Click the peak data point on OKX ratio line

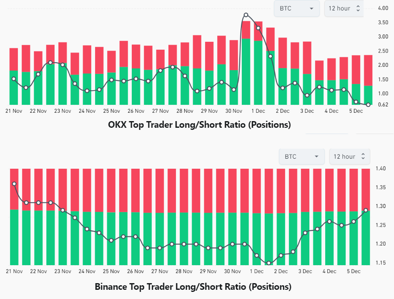246,15
